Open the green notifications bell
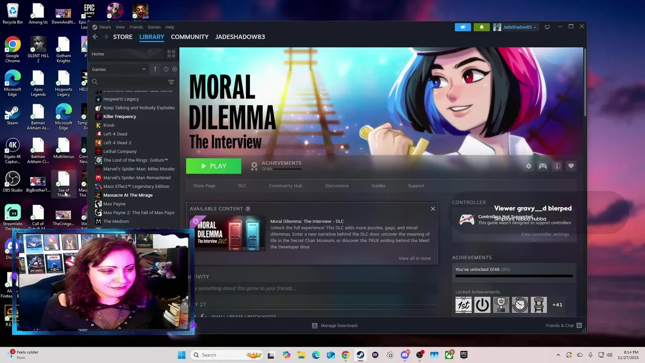The width and height of the screenshot is (645, 363). (x=481, y=27)
